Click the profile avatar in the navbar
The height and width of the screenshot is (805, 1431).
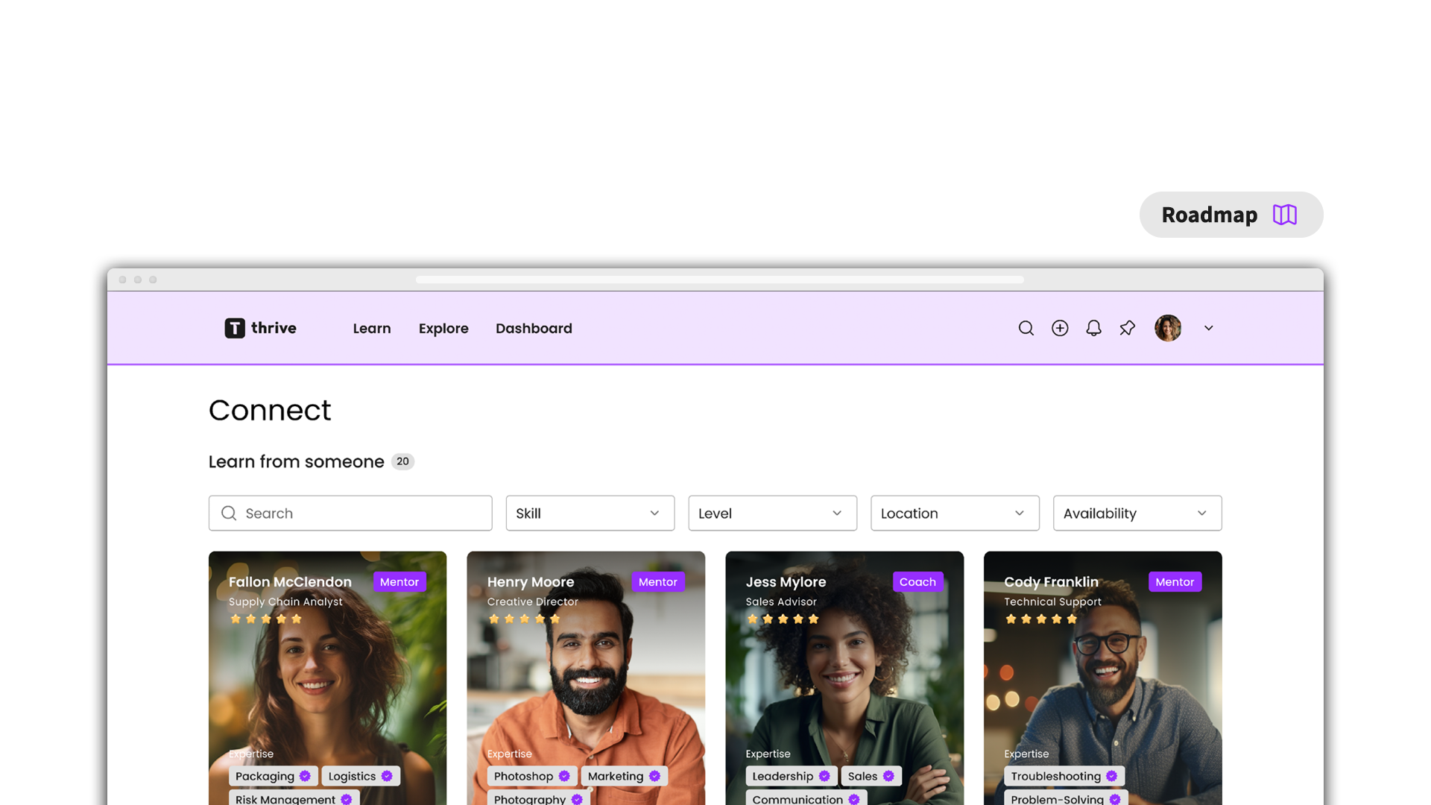pyautogui.click(x=1168, y=328)
